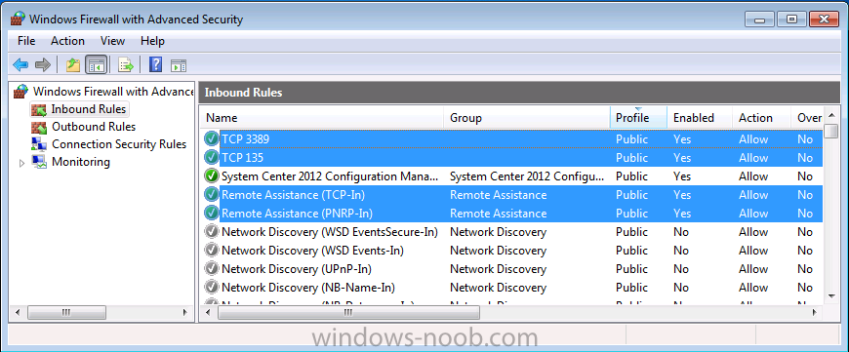Click the gray icon for WSD EventsSecure-In rule
Image resolution: width=849 pixels, height=352 pixels.
pos(211,232)
